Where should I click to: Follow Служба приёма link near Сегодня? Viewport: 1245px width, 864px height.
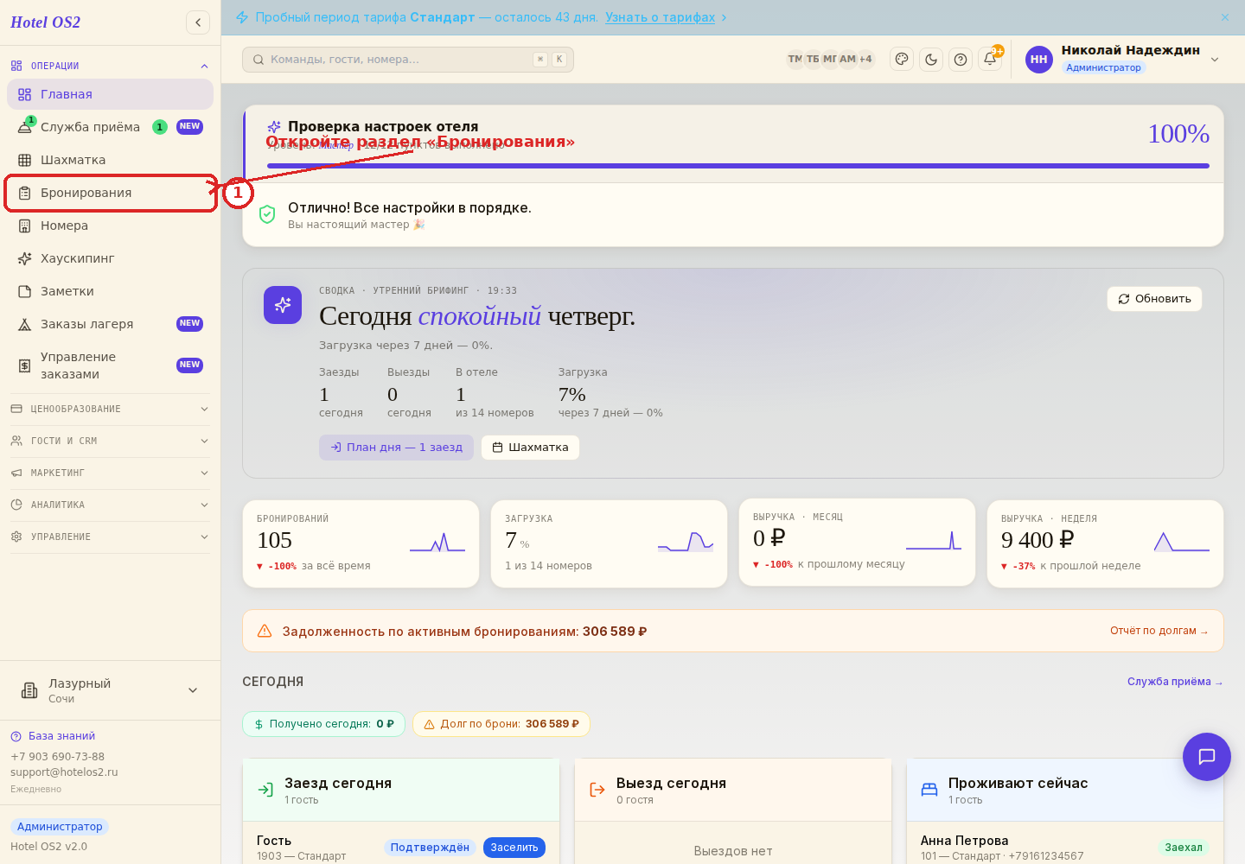(1175, 682)
